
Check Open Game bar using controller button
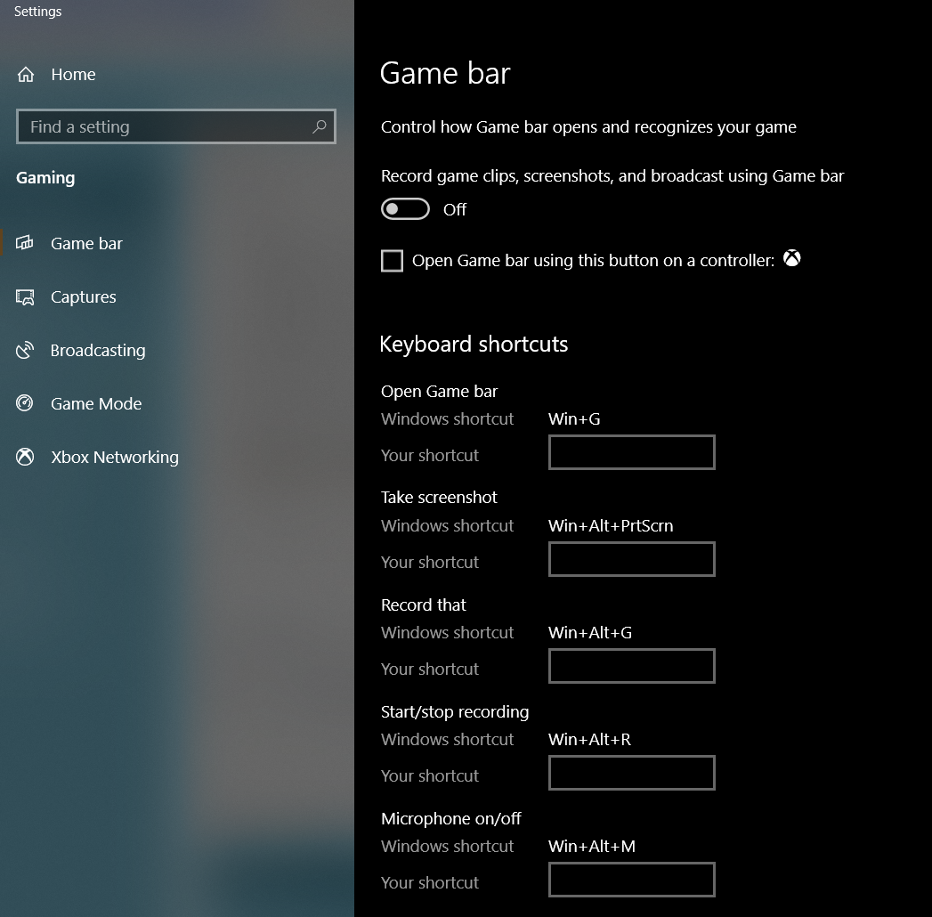(392, 260)
